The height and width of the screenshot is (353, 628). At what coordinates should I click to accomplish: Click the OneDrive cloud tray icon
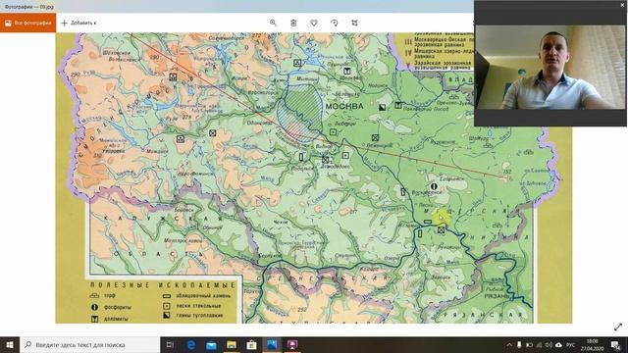point(558,344)
